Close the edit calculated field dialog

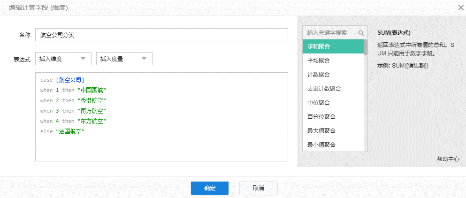460,7
